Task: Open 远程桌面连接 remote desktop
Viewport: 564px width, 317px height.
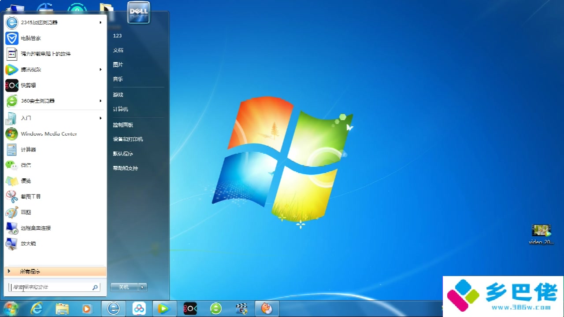Action: point(55,228)
